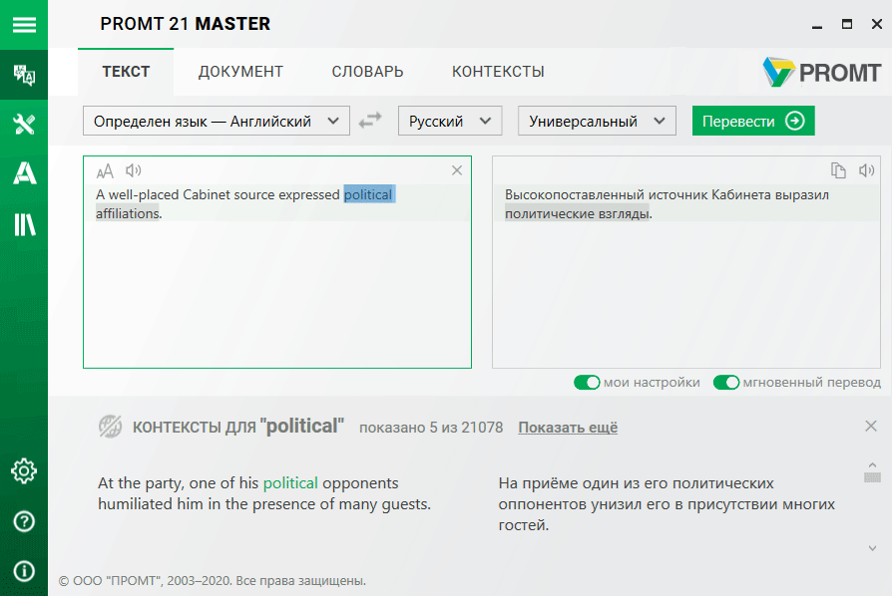This screenshot has height=596, width=892.
Task: Click 'показано 5 из 21078' count text
Action: (431, 428)
